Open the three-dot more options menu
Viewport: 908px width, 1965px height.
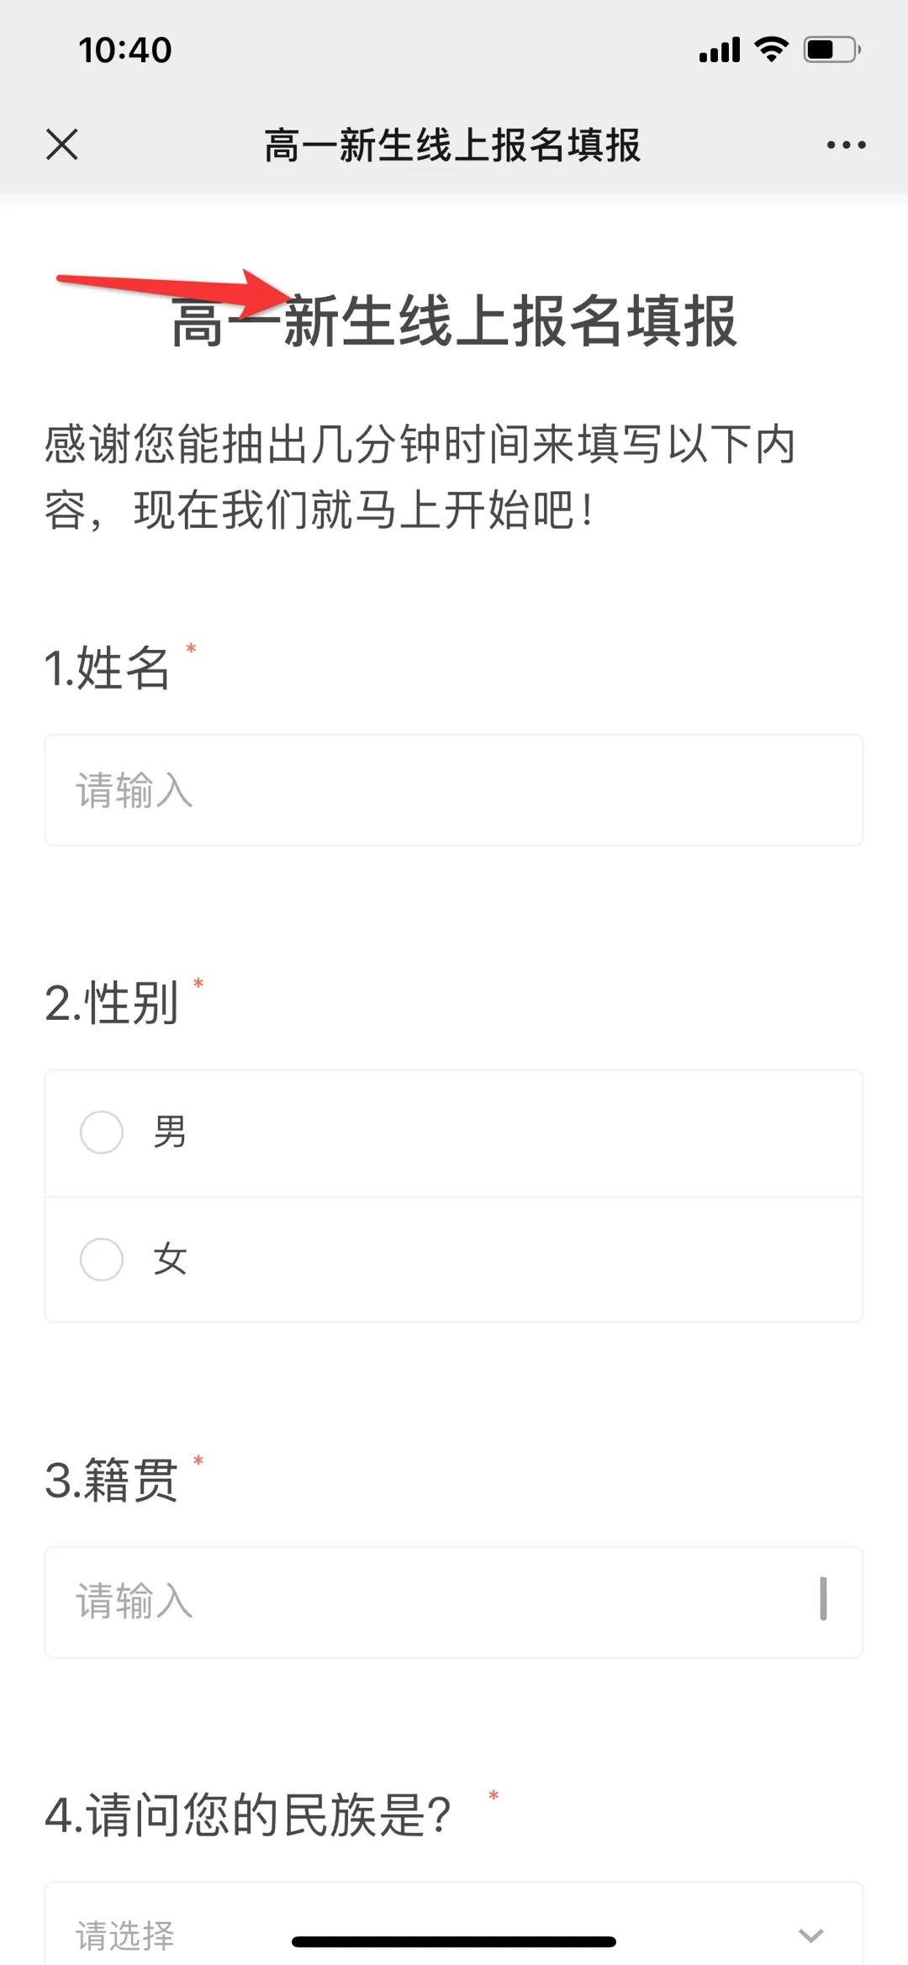pyautogui.click(x=846, y=145)
